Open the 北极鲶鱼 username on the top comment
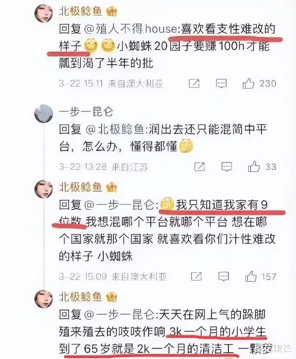The height and width of the screenshot is (359, 296). tap(80, 11)
